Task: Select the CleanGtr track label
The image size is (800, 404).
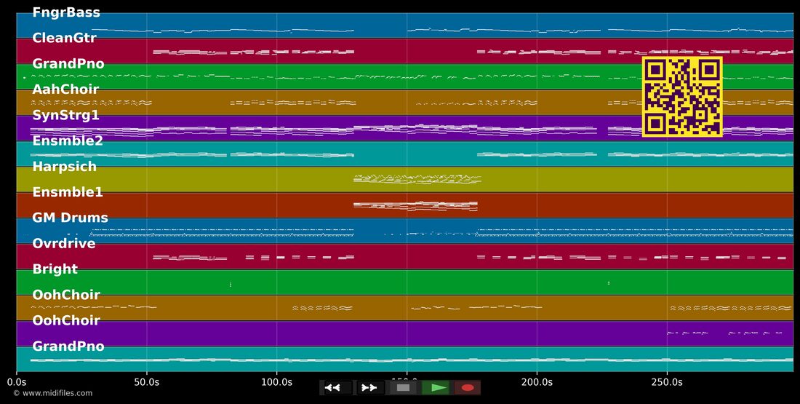Action: [x=64, y=38]
